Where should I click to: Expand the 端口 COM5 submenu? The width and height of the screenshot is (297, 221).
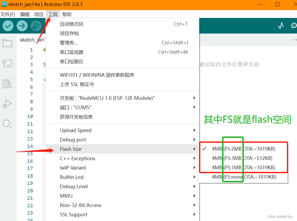pyautogui.click(x=123, y=107)
